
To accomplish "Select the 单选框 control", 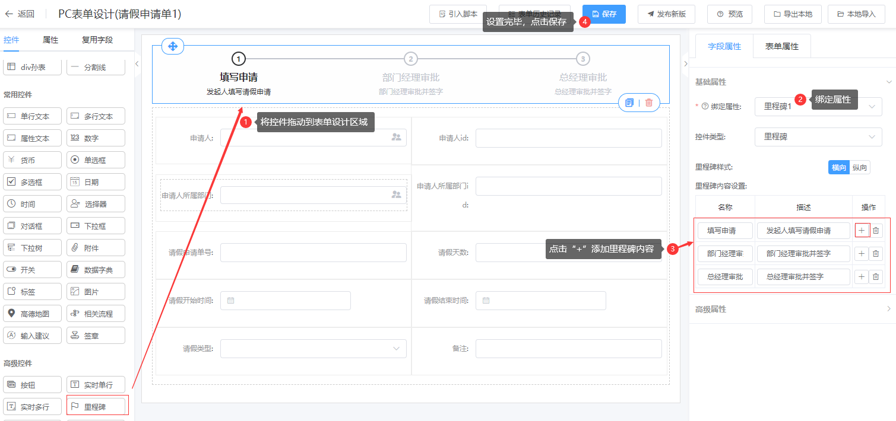I will 96,160.
